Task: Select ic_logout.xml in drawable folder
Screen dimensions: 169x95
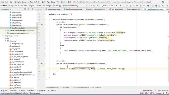Action: [x=16, y=80]
